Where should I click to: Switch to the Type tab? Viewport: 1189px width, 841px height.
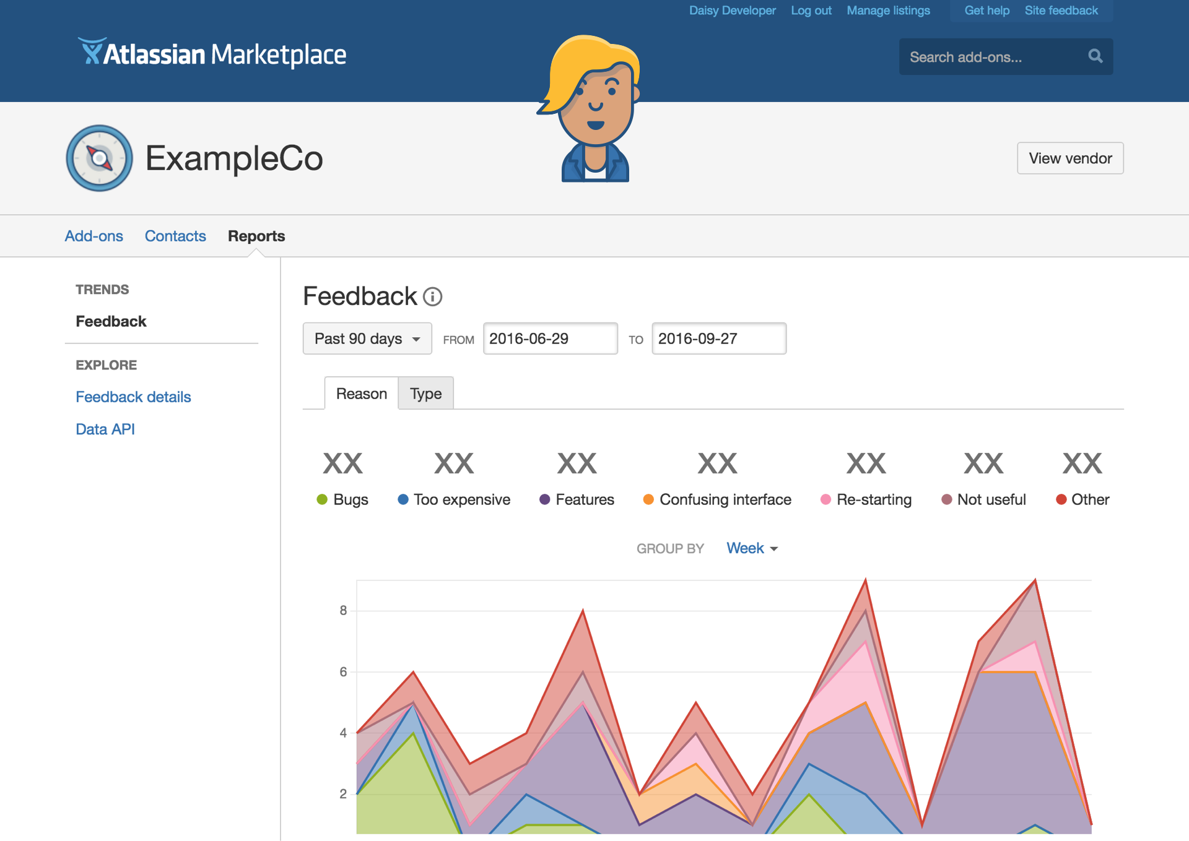[x=425, y=394]
